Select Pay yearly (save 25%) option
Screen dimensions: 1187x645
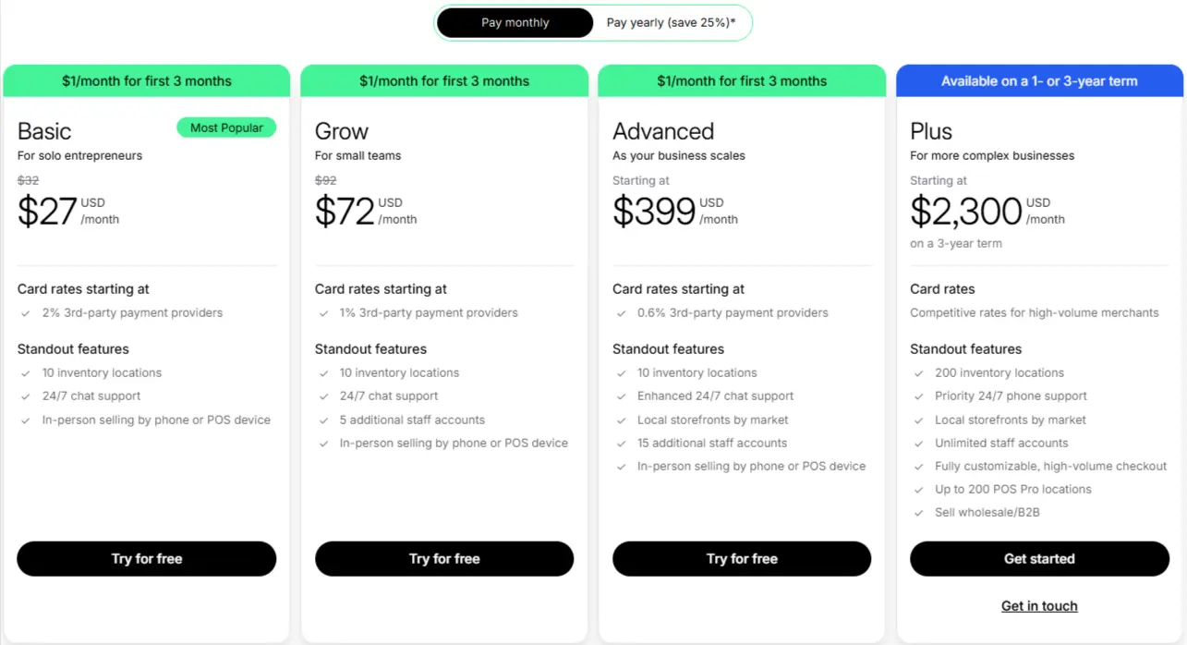(671, 23)
